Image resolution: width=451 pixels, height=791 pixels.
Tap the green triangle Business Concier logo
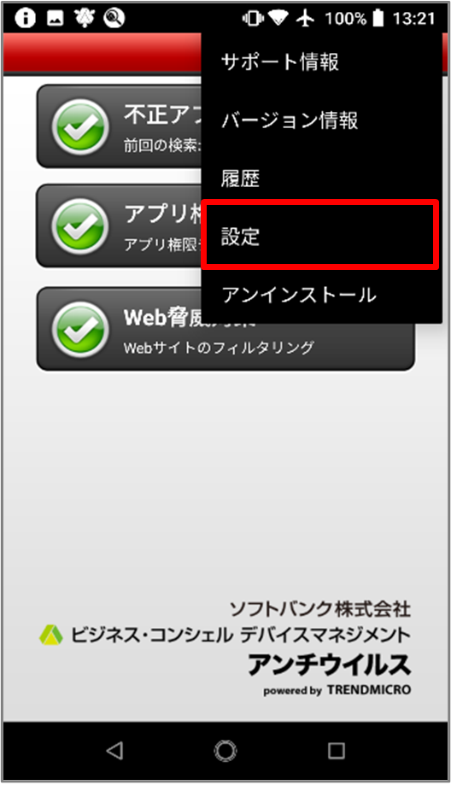[51, 635]
